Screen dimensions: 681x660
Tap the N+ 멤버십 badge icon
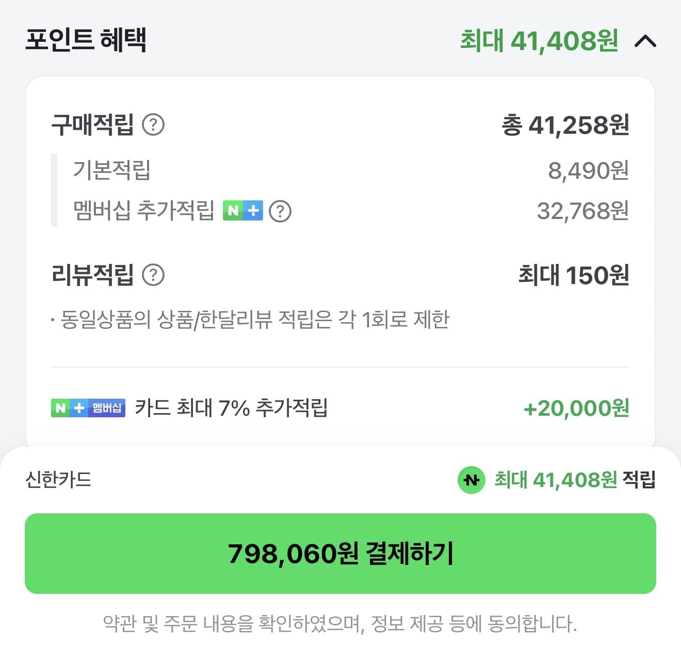[x=88, y=408]
